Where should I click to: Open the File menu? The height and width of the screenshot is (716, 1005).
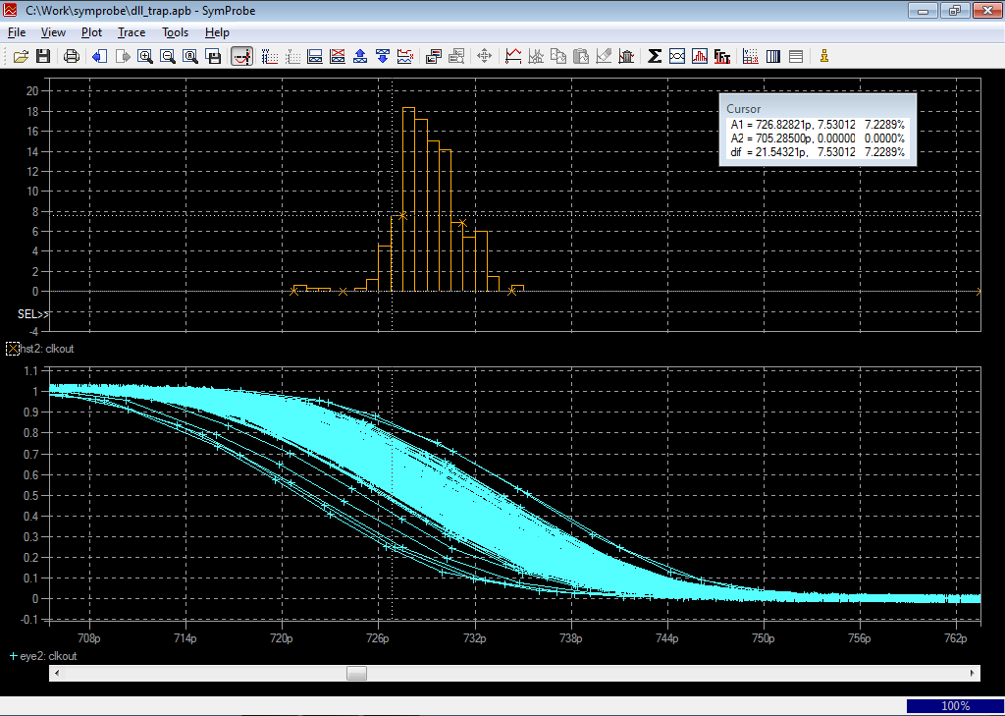pos(17,32)
